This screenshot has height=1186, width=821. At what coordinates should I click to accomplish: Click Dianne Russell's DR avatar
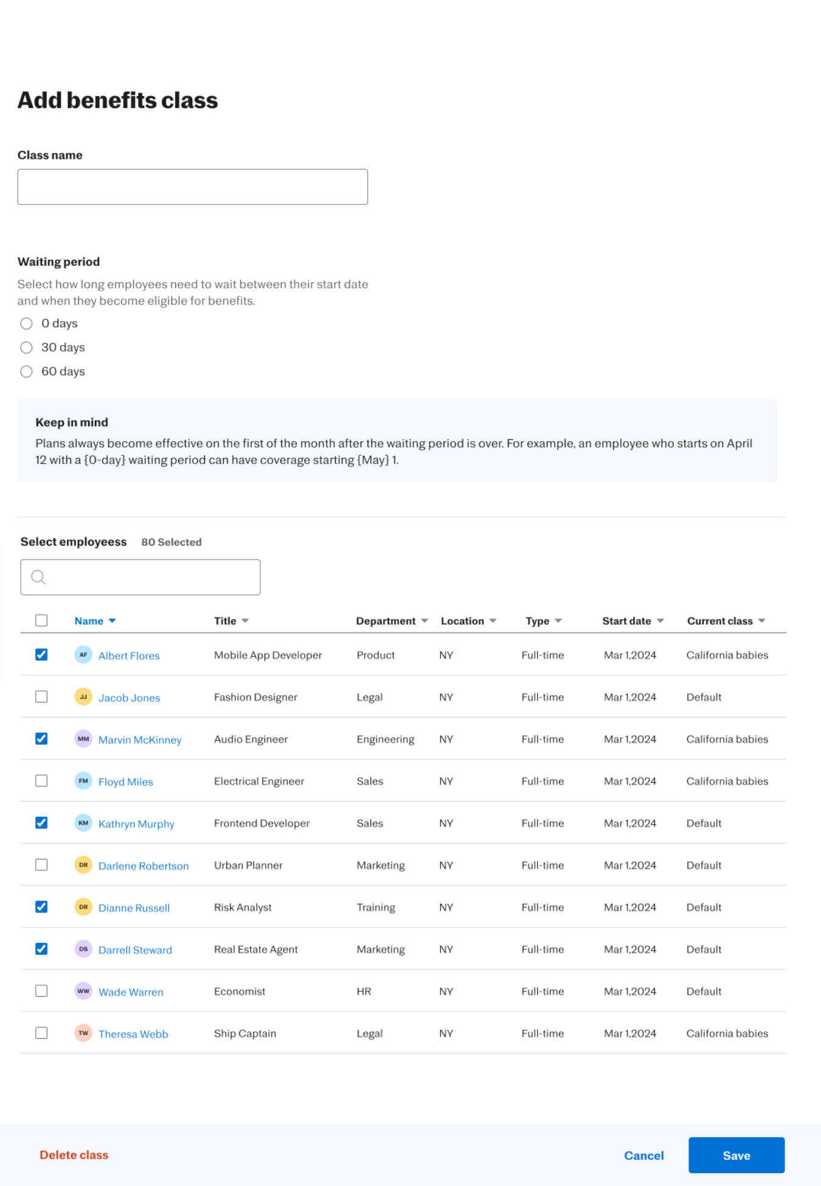tap(83, 907)
